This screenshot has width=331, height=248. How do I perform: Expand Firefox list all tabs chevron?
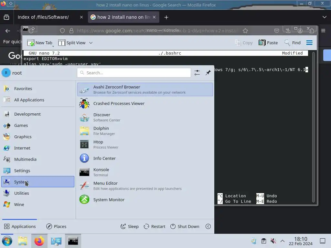click(325, 17)
